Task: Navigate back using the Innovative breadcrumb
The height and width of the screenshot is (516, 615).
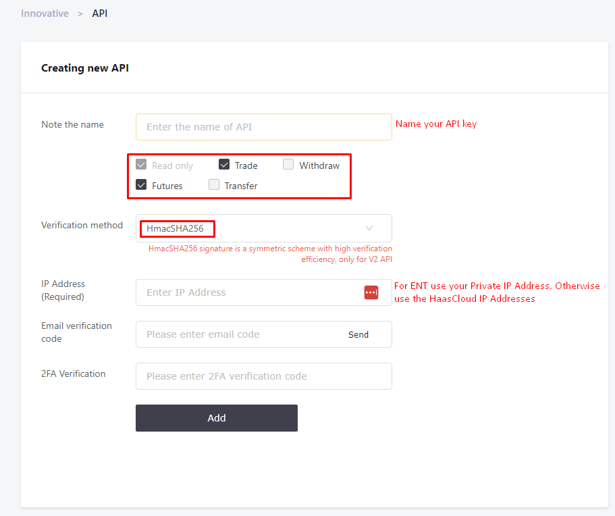Action: click(45, 13)
